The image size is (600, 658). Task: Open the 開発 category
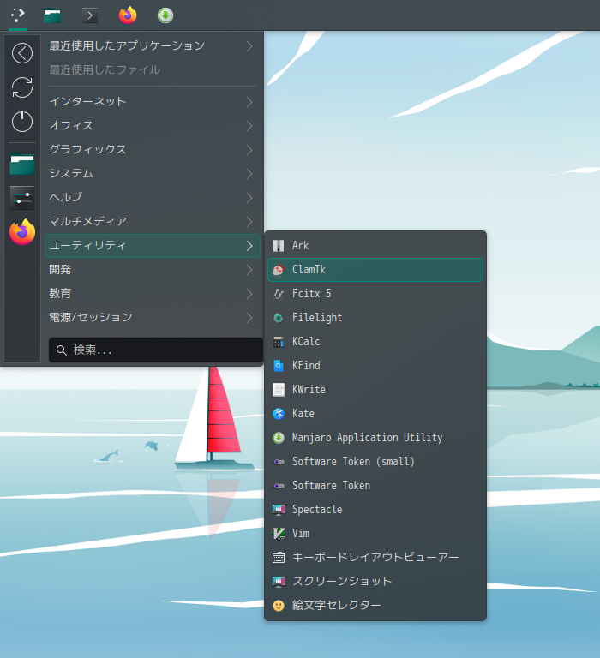pos(153,269)
